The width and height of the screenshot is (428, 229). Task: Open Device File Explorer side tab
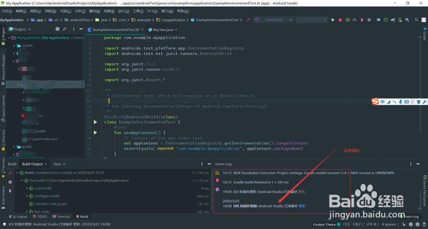pyautogui.click(x=425, y=191)
